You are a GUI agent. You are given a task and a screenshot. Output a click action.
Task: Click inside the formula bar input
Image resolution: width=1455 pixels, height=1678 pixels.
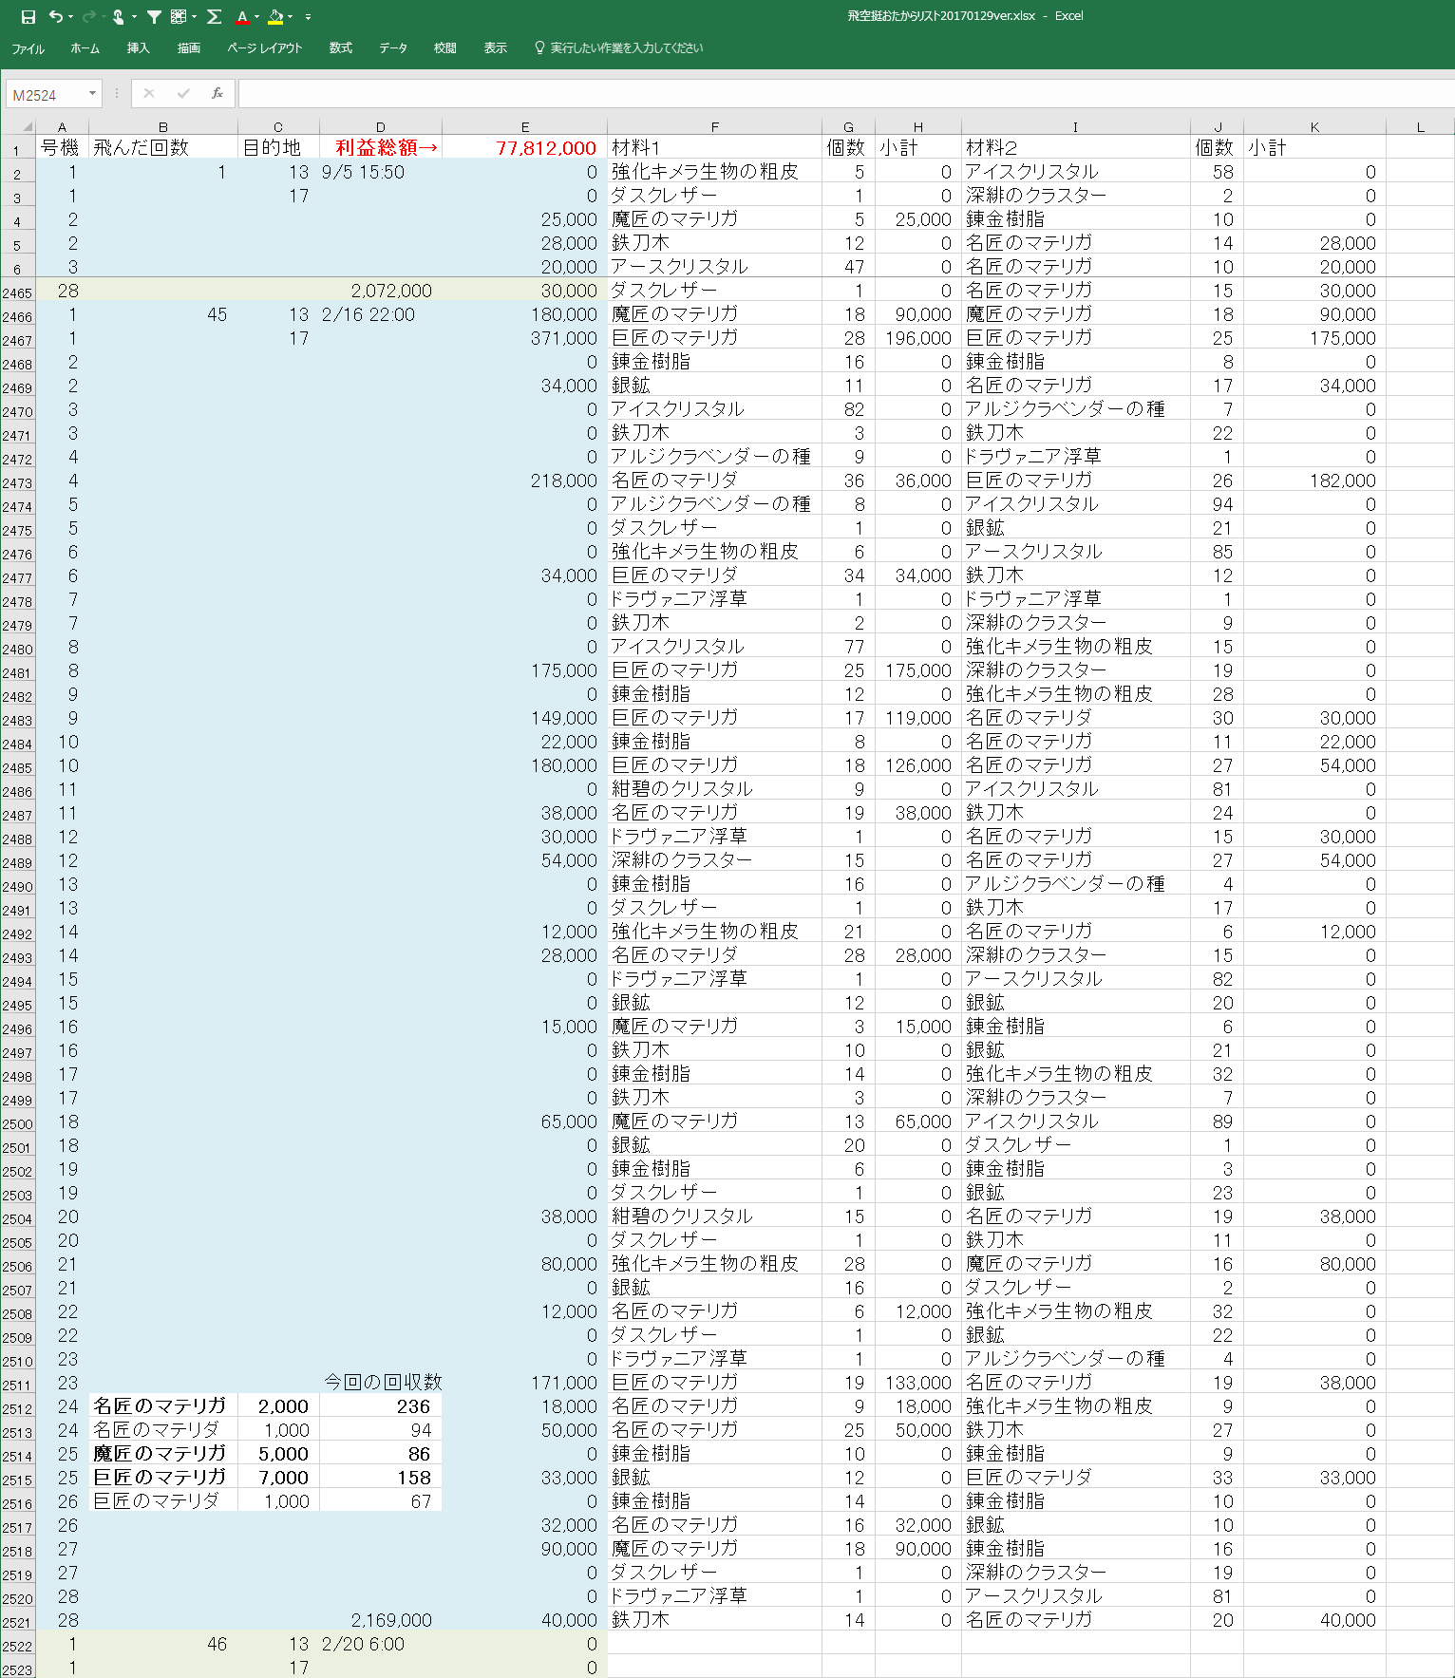coord(836,93)
